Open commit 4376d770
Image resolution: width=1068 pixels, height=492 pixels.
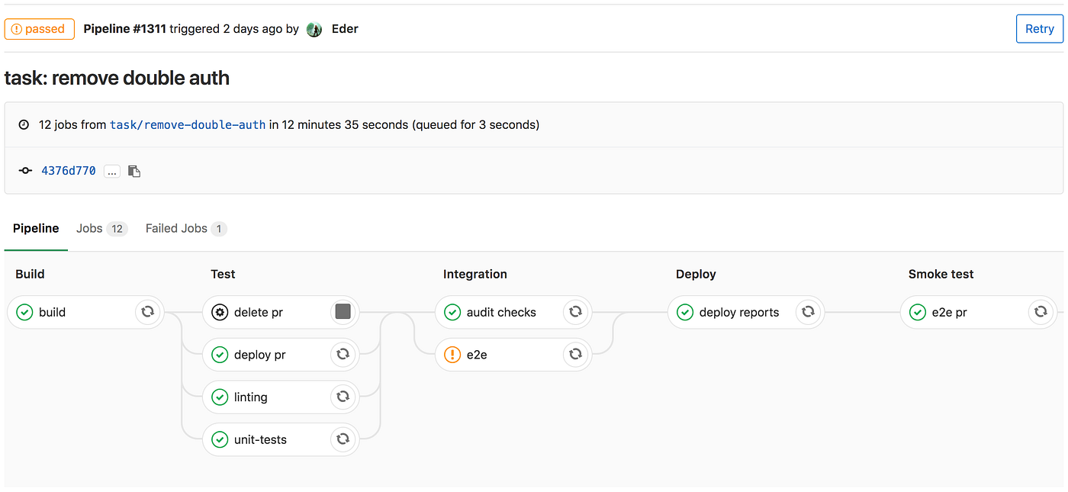click(x=69, y=171)
